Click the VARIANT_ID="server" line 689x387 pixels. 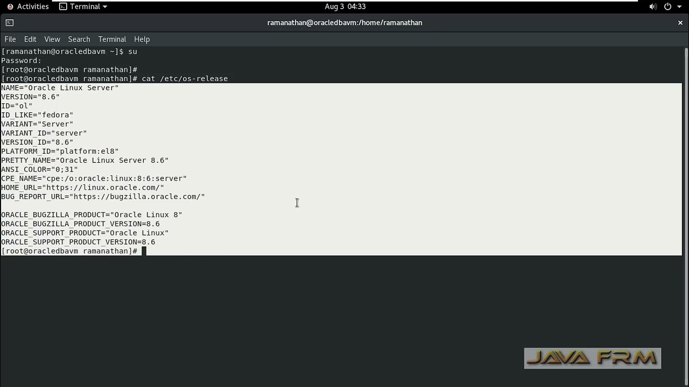pyautogui.click(x=44, y=133)
